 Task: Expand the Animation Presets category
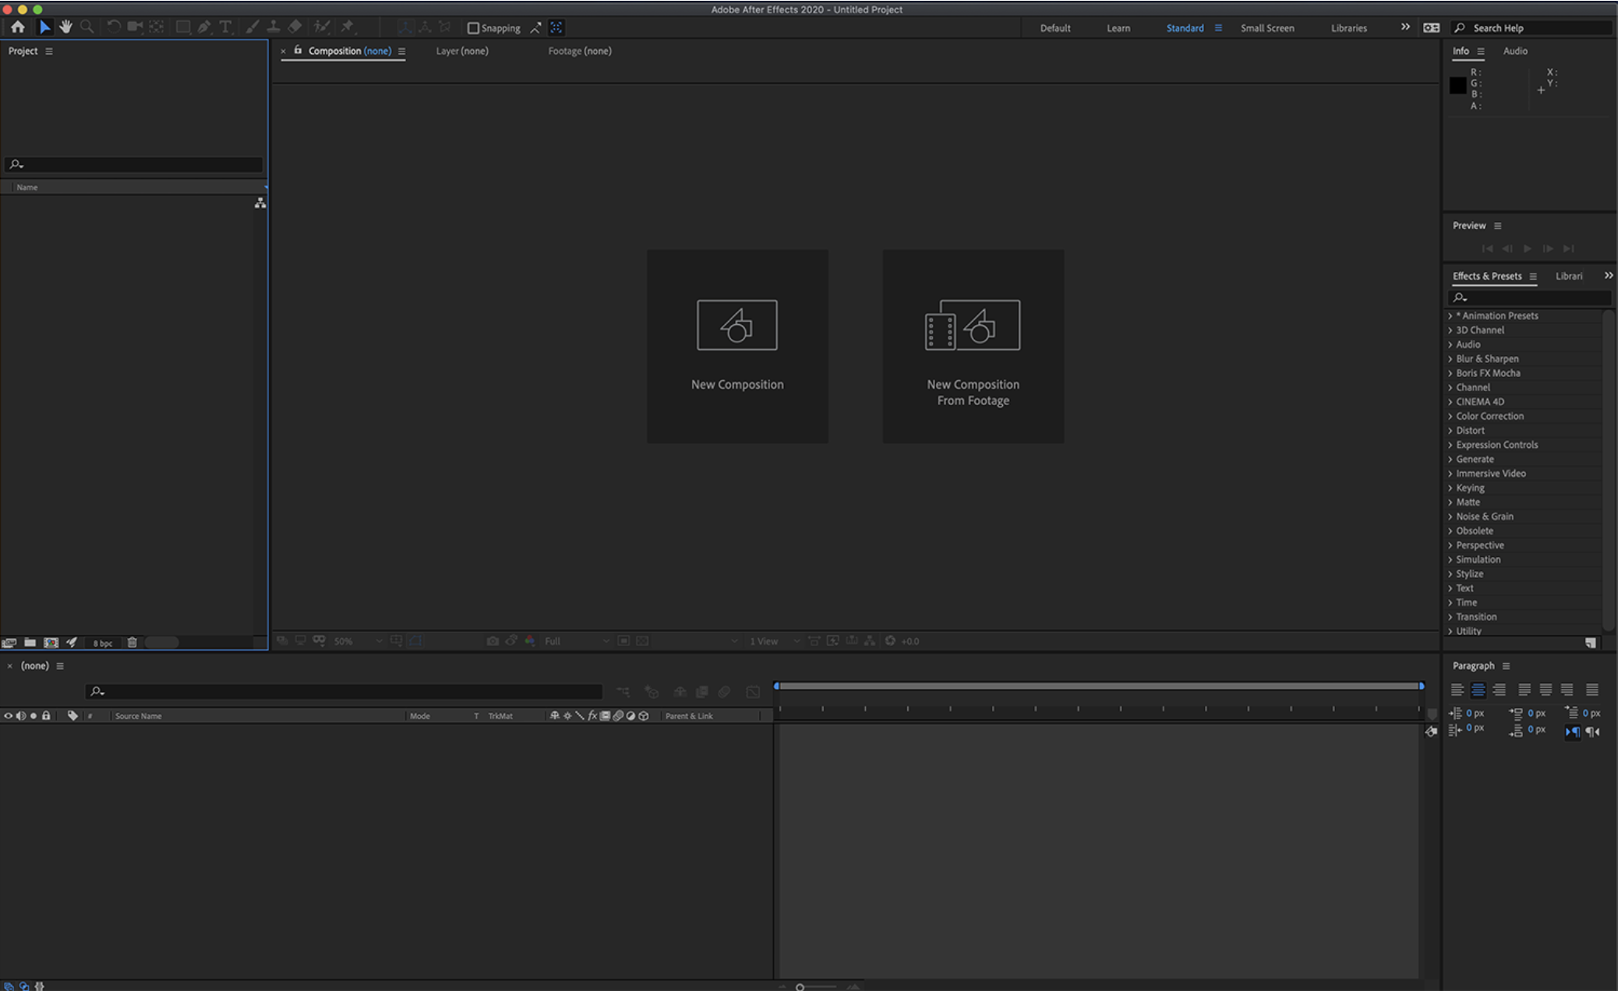[x=1450, y=316]
